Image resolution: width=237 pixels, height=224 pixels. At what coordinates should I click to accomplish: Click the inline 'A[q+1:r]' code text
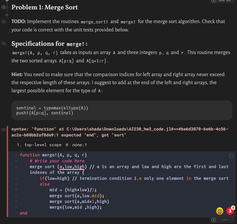pyautogui.click(x=96, y=61)
